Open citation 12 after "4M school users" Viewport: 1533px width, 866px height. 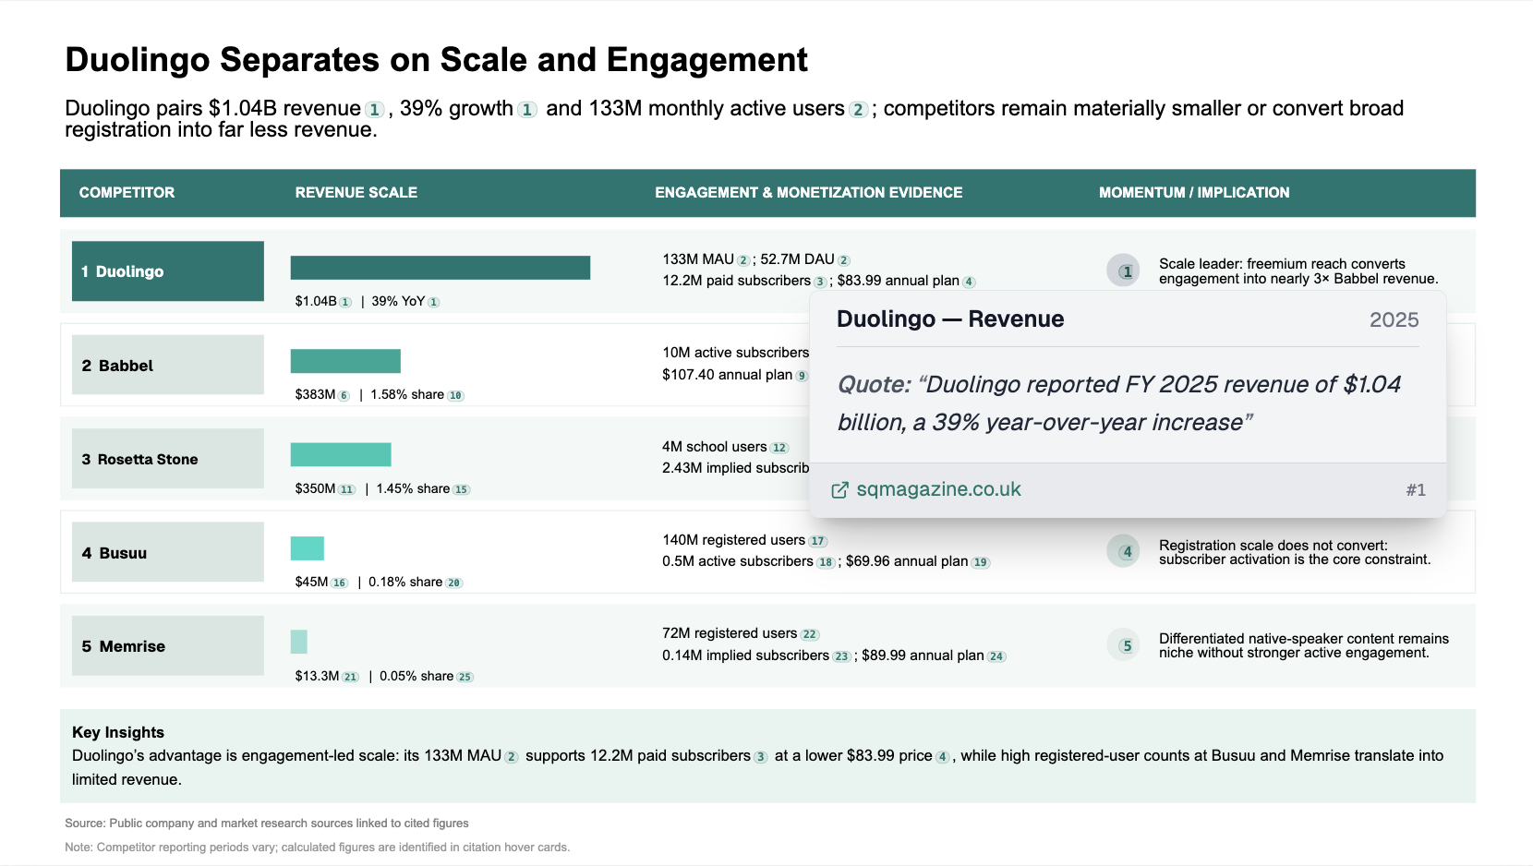(779, 448)
